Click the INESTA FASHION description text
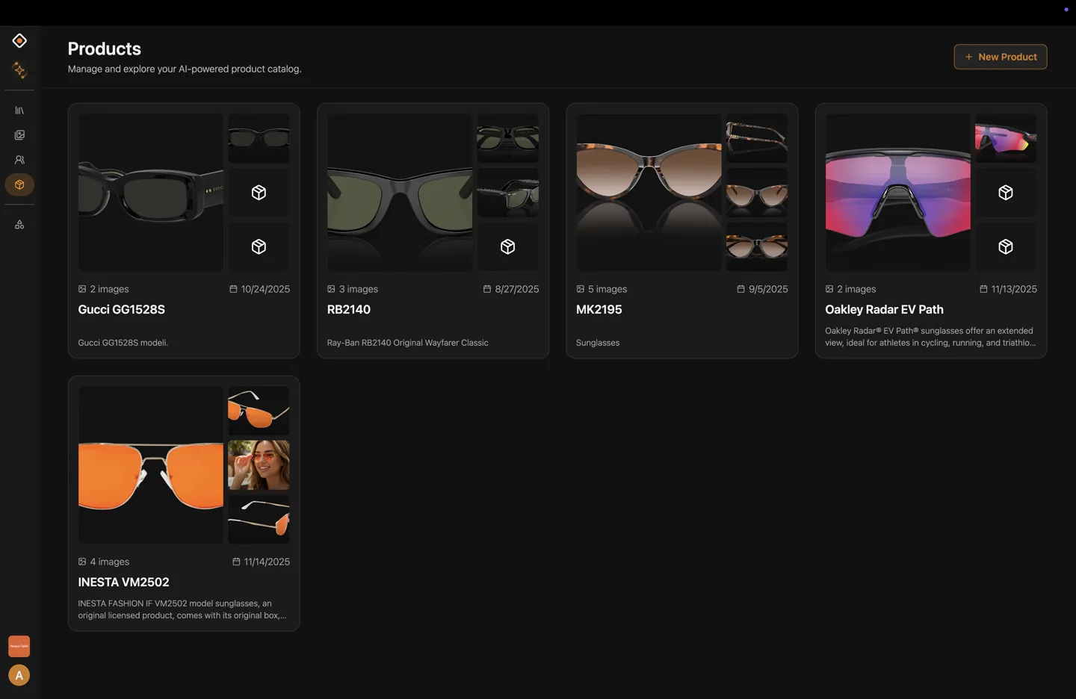The image size is (1076, 699). 182,609
